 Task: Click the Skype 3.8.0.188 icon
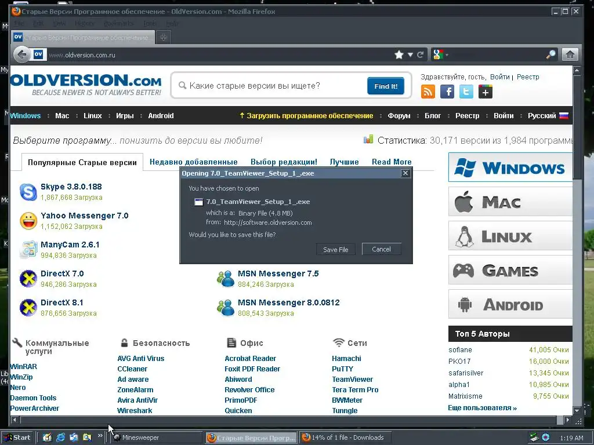tap(28, 192)
